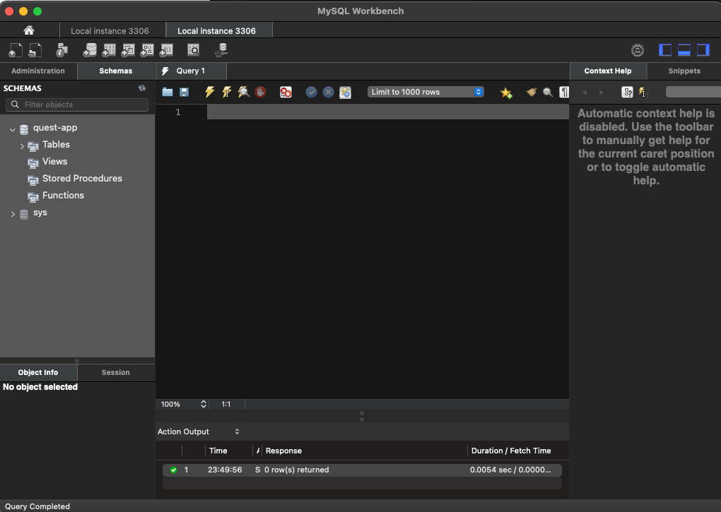Screen dimensions: 721x512
Task: Click the context help topic field
Action: [x=693, y=92]
